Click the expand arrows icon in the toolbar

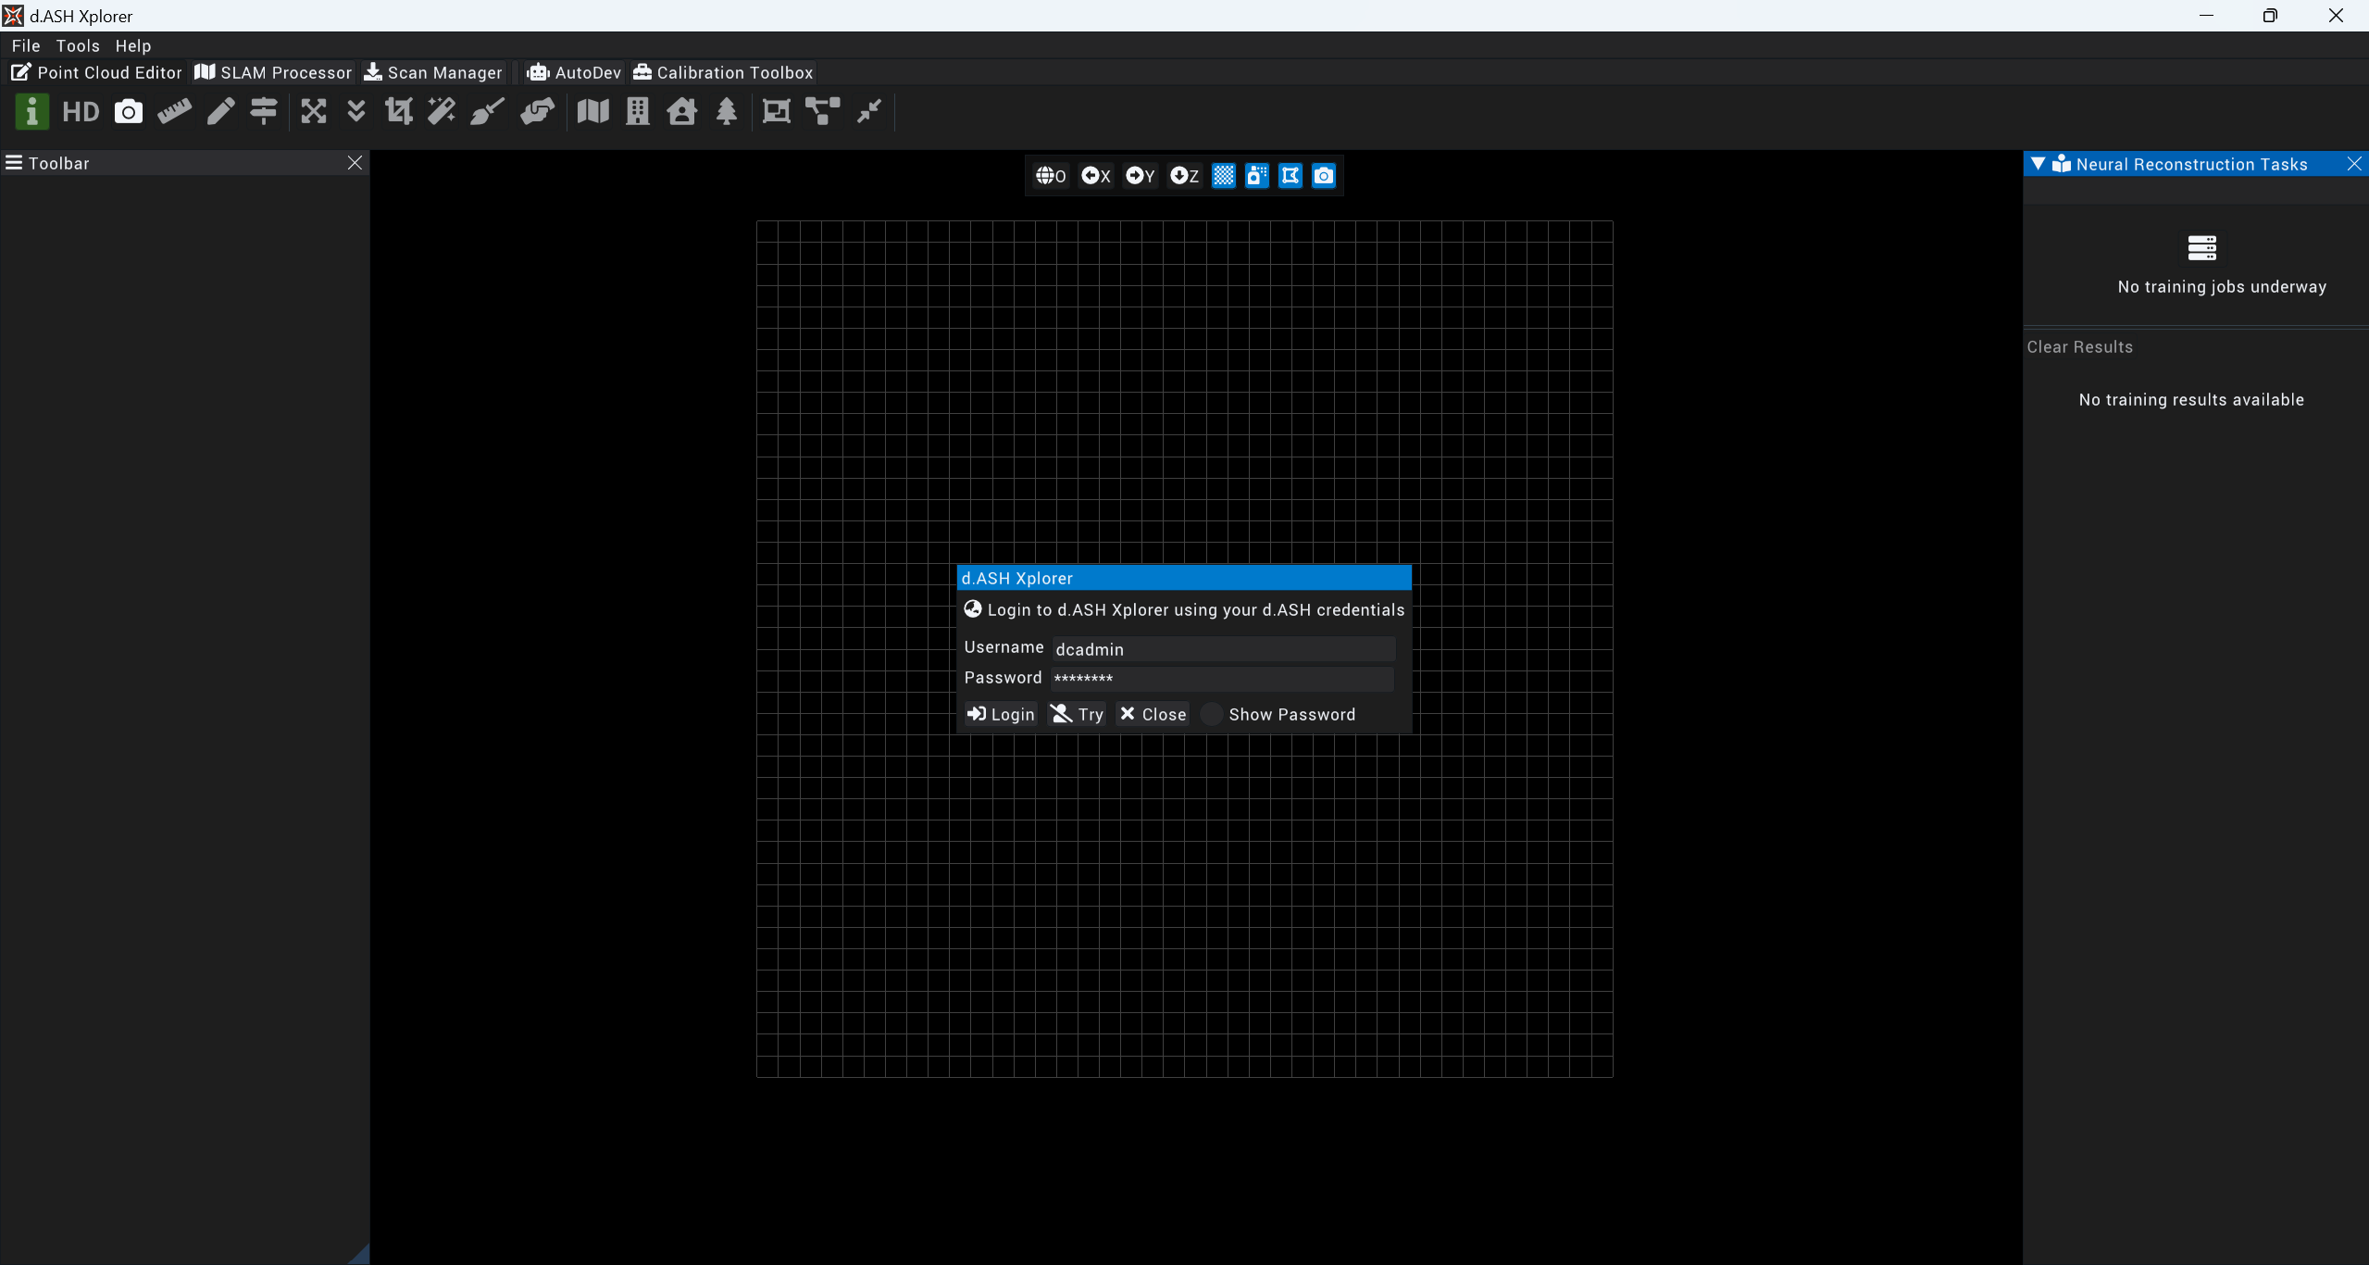[314, 112]
